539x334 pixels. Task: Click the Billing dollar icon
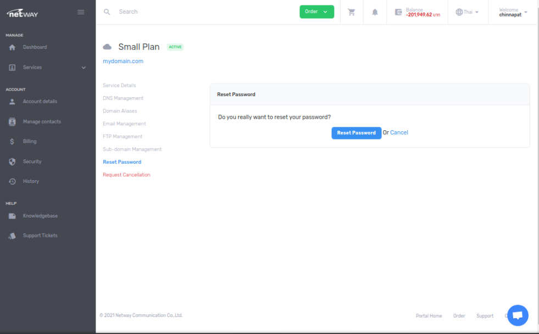12,142
